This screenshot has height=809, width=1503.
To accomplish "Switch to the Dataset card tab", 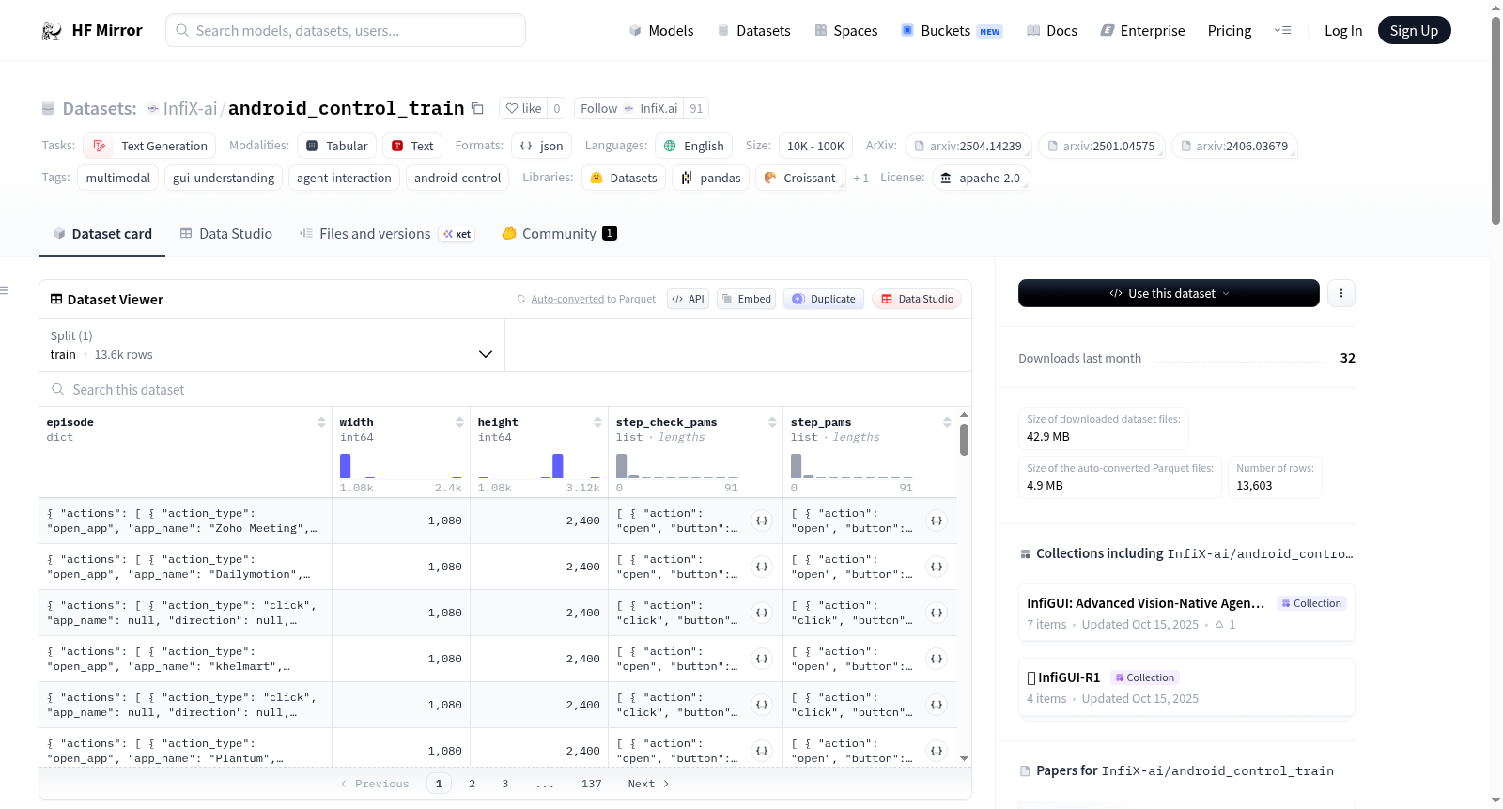I will [101, 234].
